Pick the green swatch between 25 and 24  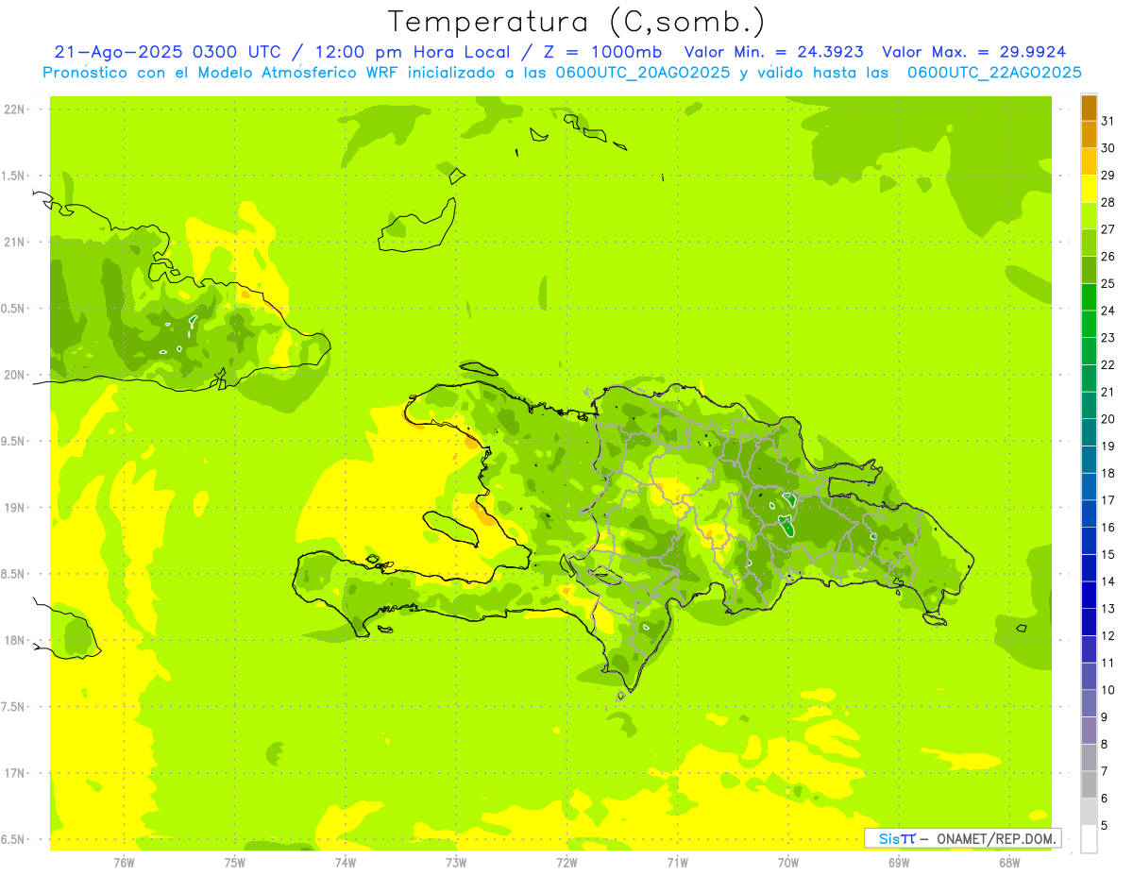1089,297
